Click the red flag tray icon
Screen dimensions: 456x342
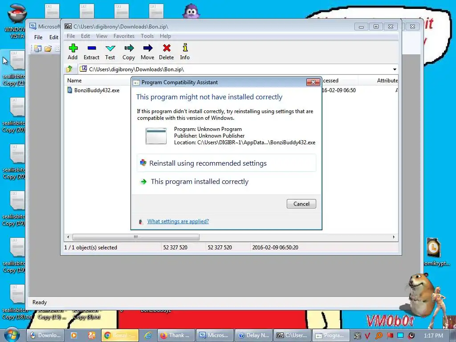click(390, 336)
